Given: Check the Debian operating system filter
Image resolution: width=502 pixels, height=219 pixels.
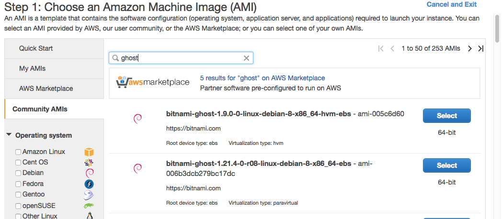Looking at the screenshot, I should 18,173.
